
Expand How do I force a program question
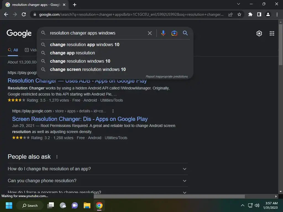coord(98,192)
